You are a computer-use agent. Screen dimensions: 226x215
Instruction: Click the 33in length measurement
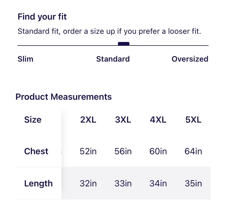coord(123,183)
